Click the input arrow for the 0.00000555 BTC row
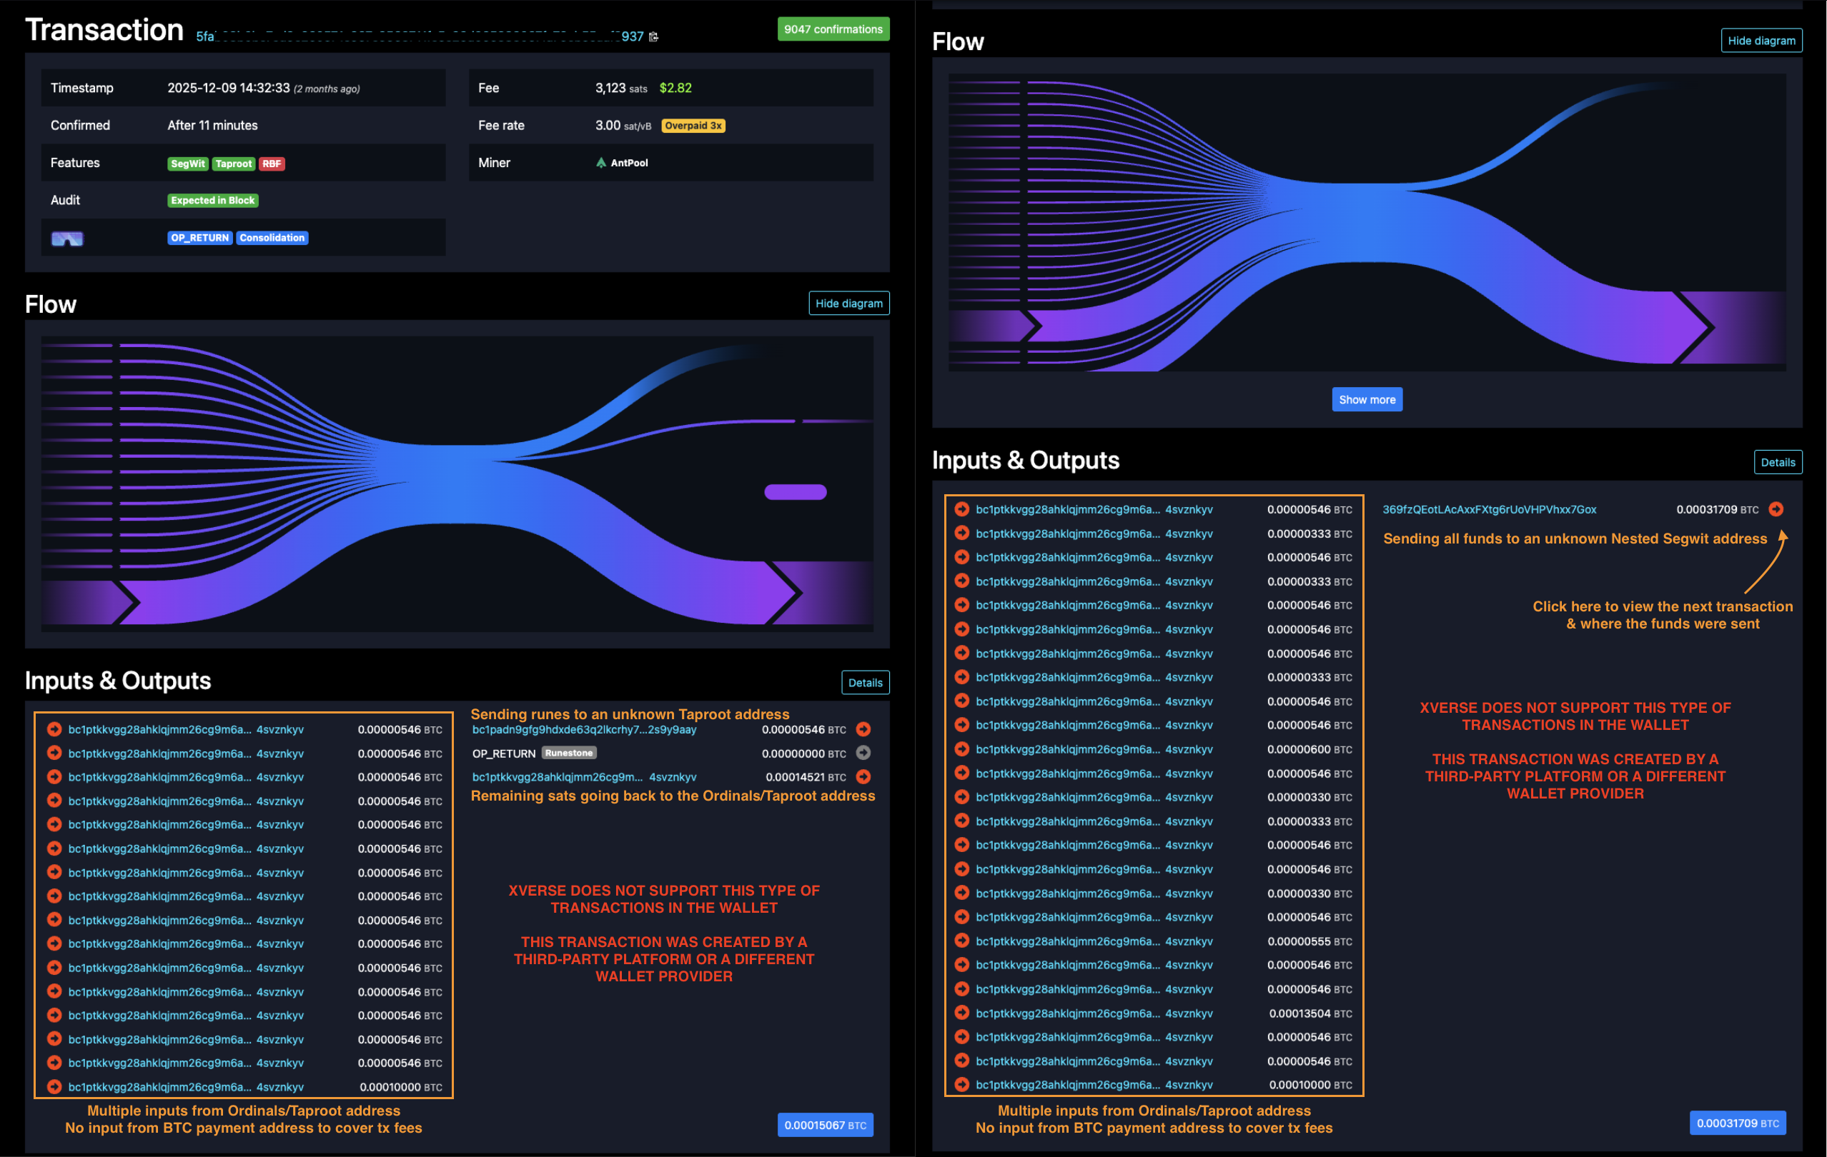The width and height of the screenshot is (1827, 1157). click(961, 940)
